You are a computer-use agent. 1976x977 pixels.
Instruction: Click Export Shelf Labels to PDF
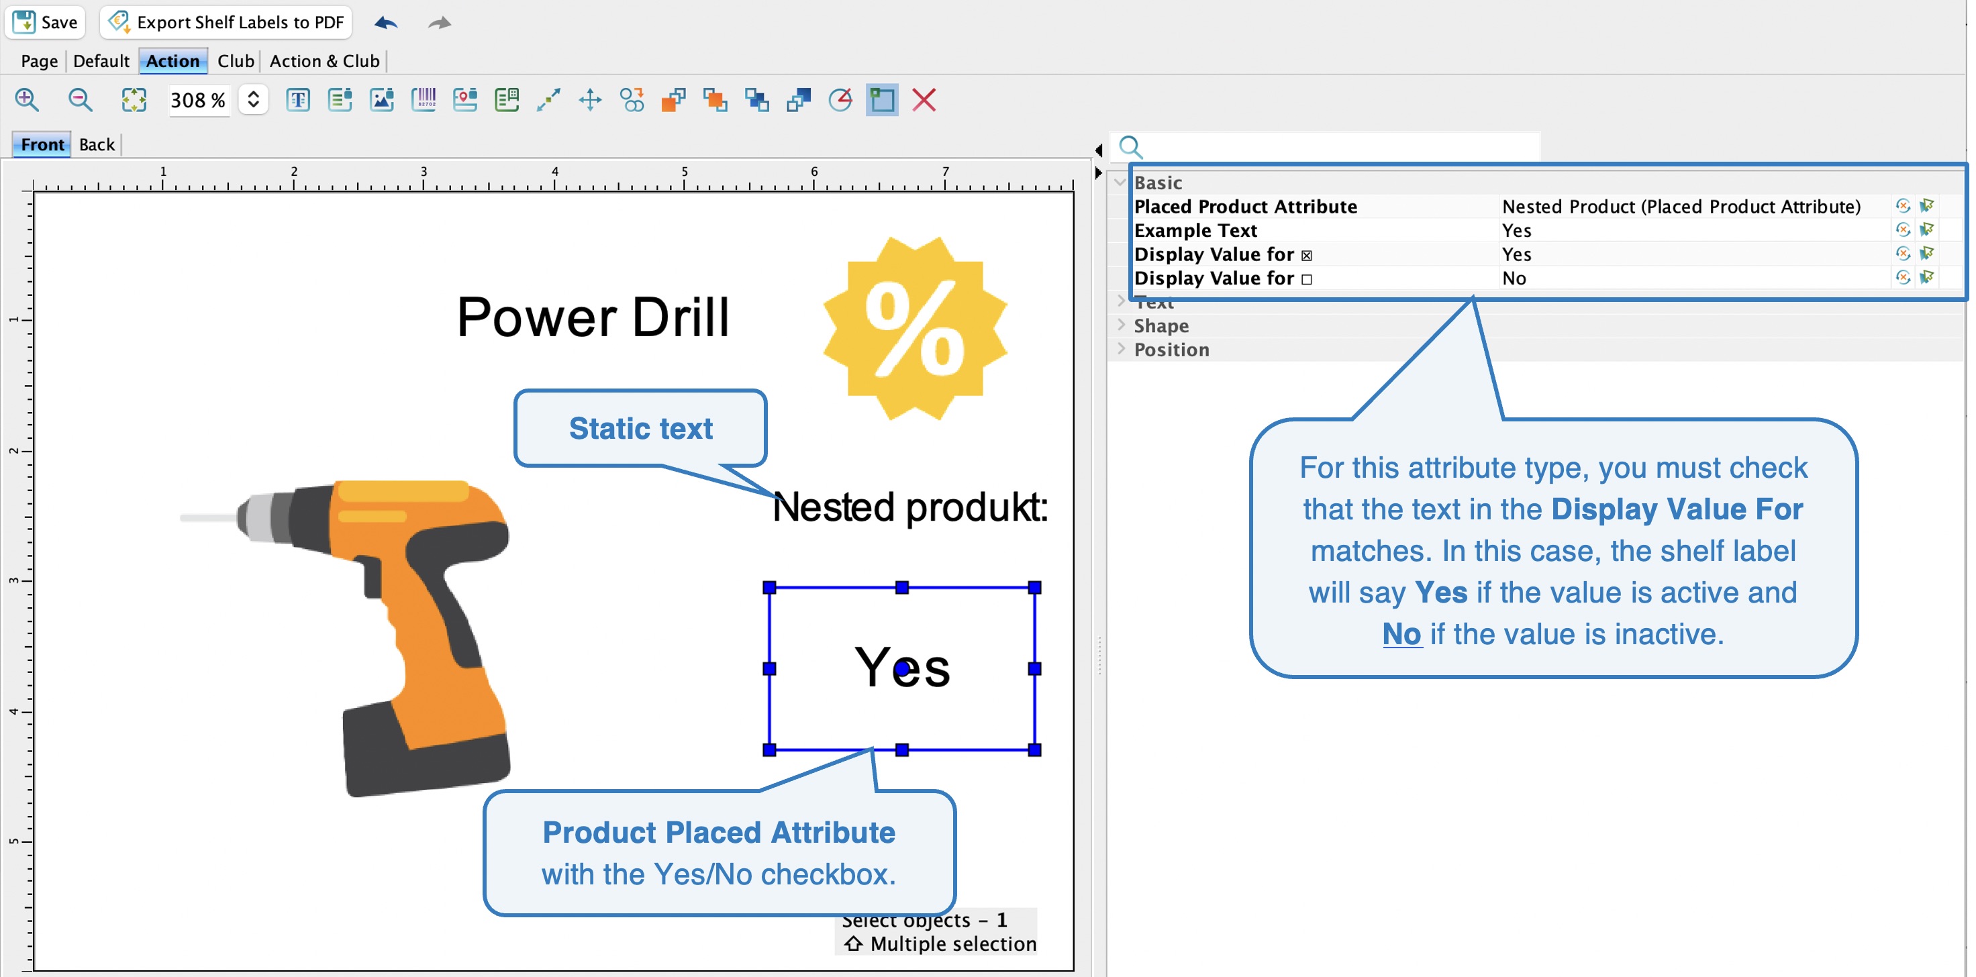[226, 21]
